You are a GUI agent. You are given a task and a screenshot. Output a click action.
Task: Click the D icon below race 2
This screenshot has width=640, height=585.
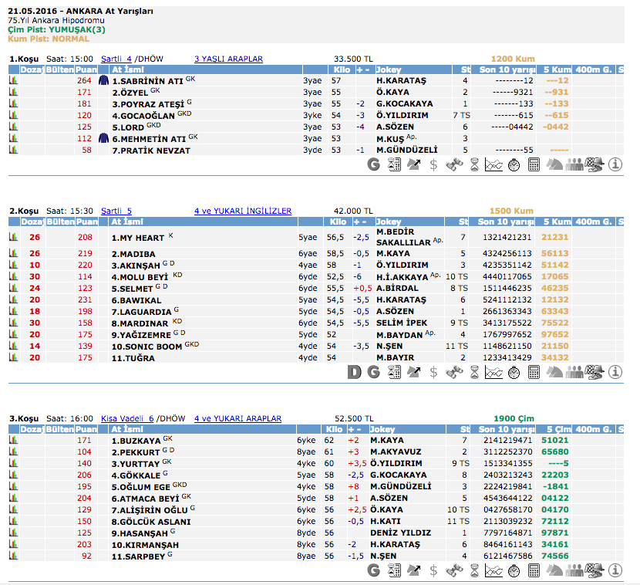[x=354, y=372]
